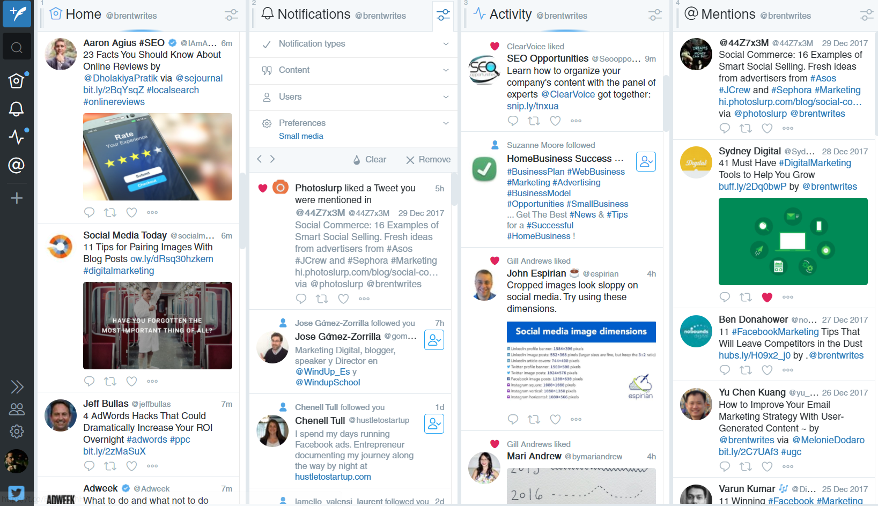Follow HomeBusiness Success using the follow button
The width and height of the screenshot is (878, 506).
pos(646,161)
